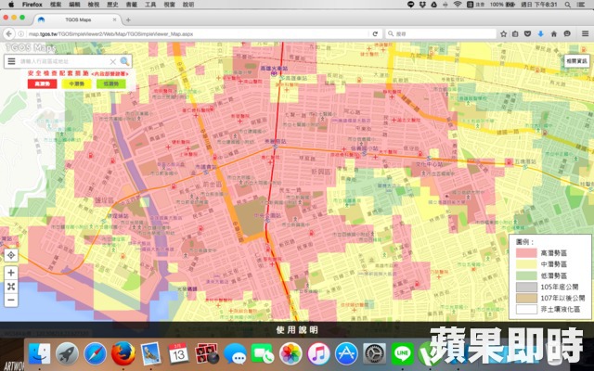The height and width of the screenshot is (371, 594).
Task: Click the 高雄火車站 label on the map
Action: (274, 69)
